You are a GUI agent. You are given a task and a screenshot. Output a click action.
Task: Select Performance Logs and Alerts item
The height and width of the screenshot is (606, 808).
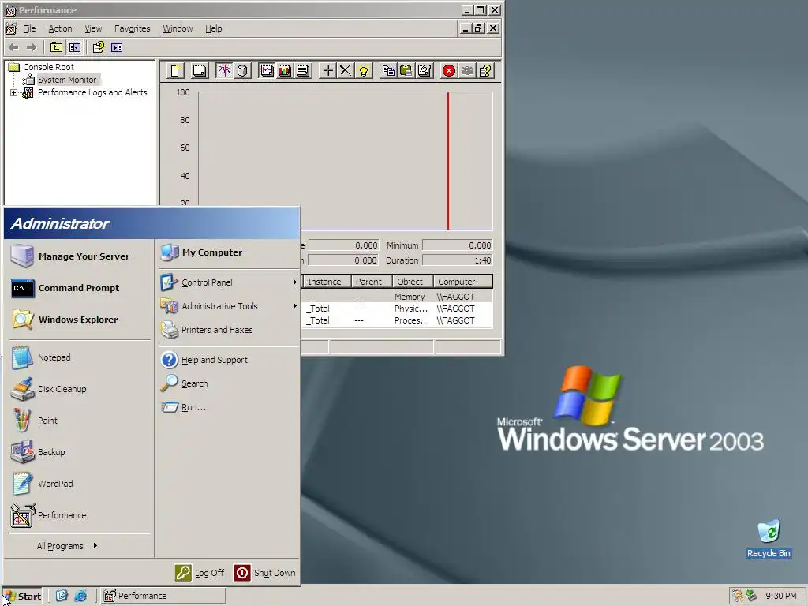(x=92, y=92)
